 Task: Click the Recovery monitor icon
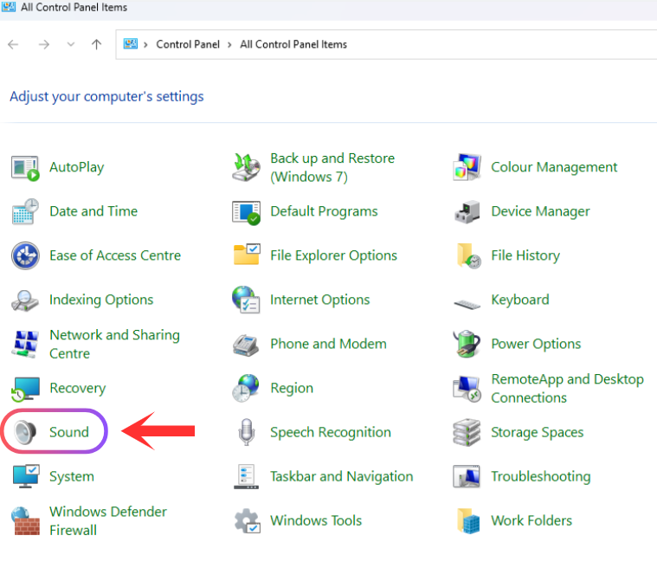pos(25,389)
